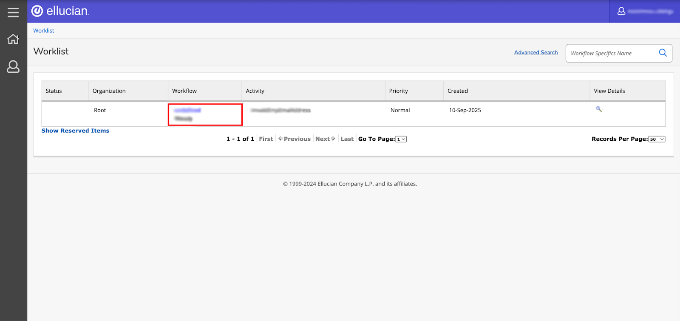Image resolution: width=680 pixels, height=321 pixels.
Task: Click the Created column header
Action: pos(457,91)
